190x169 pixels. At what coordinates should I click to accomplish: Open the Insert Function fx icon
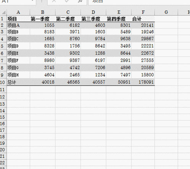tap(80, 1)
